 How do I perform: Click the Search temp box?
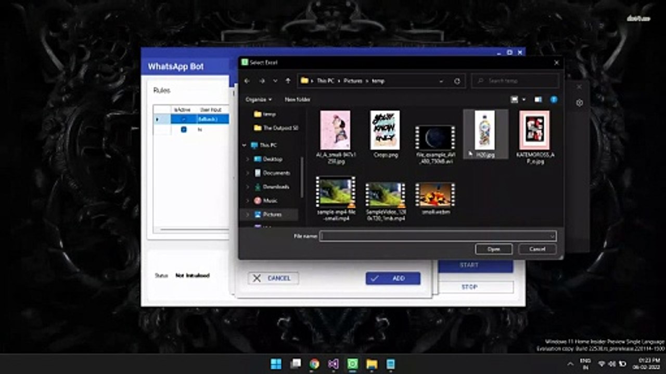(x=515, y=81)
